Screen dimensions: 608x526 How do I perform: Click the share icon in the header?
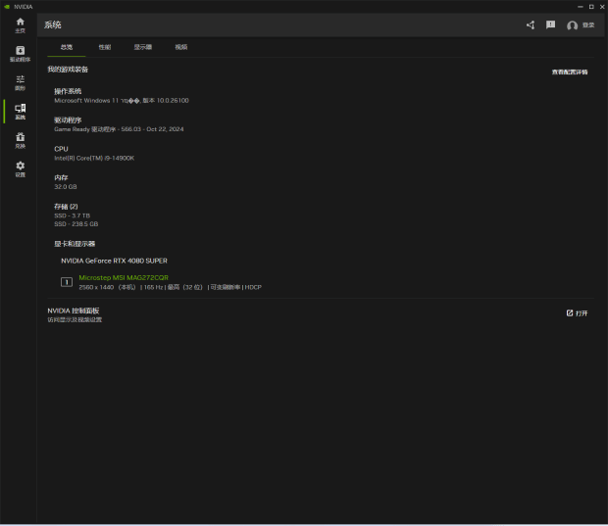click(531, 25)
